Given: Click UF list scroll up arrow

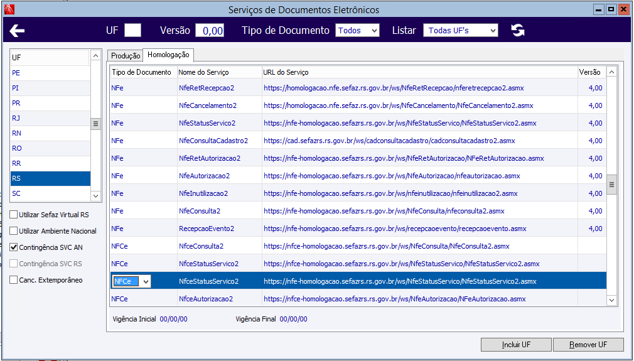Looking at the screenshot, I should tap(95, 55).
